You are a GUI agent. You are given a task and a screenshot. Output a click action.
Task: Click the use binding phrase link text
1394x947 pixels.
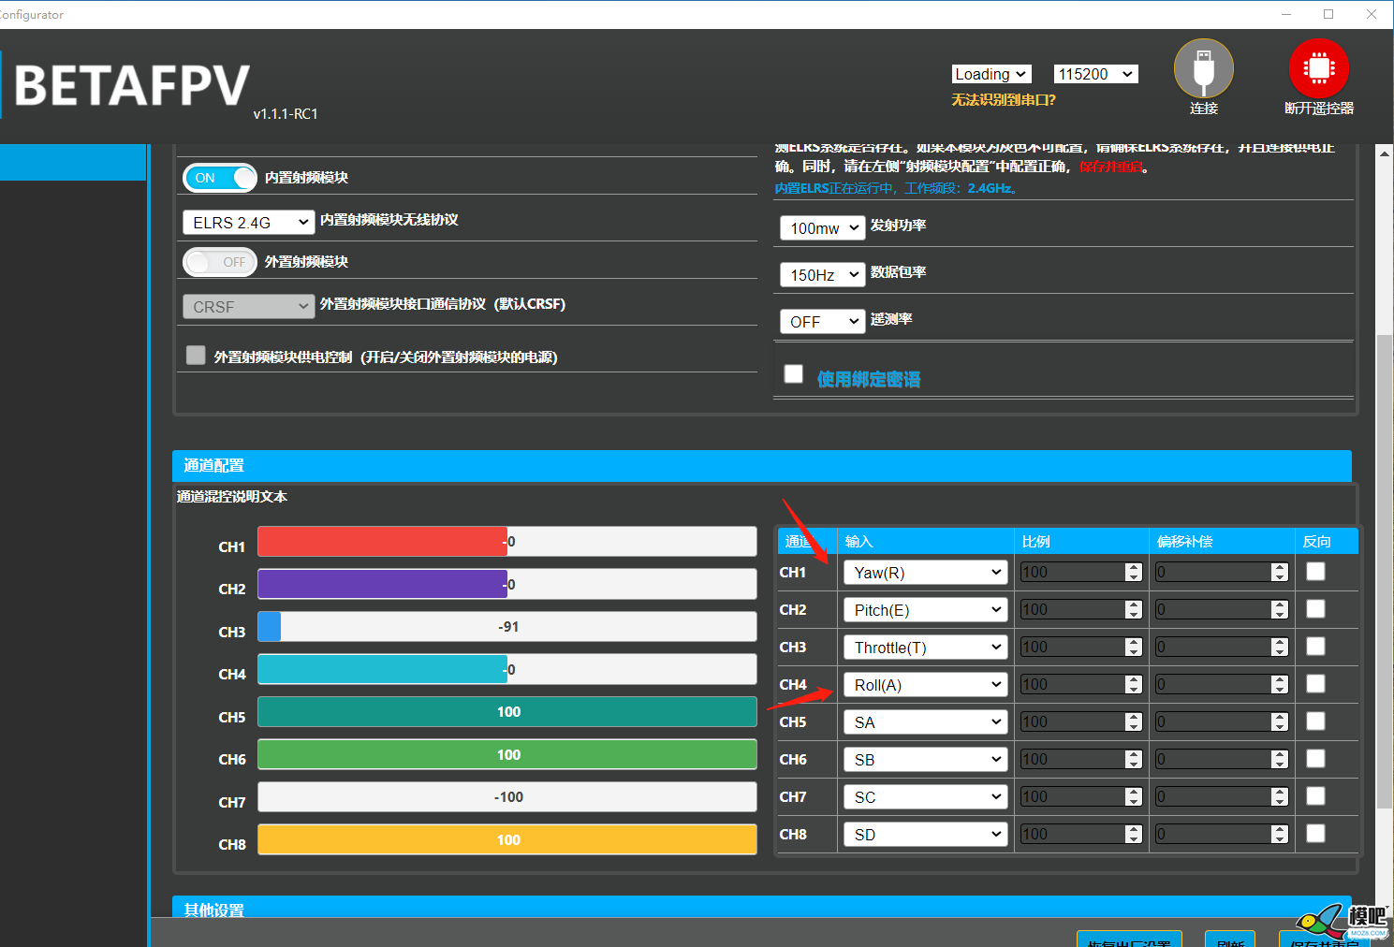(x=869, y=379)
